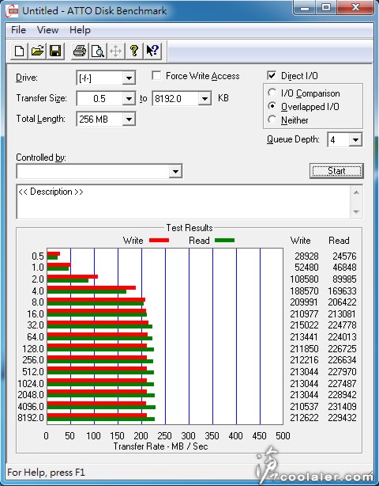Select the Neither radio button
The image size is (379, 486).
[x=272, y=120]
